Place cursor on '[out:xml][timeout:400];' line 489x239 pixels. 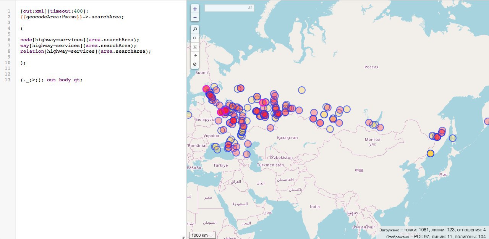click(x=55, y=11)
